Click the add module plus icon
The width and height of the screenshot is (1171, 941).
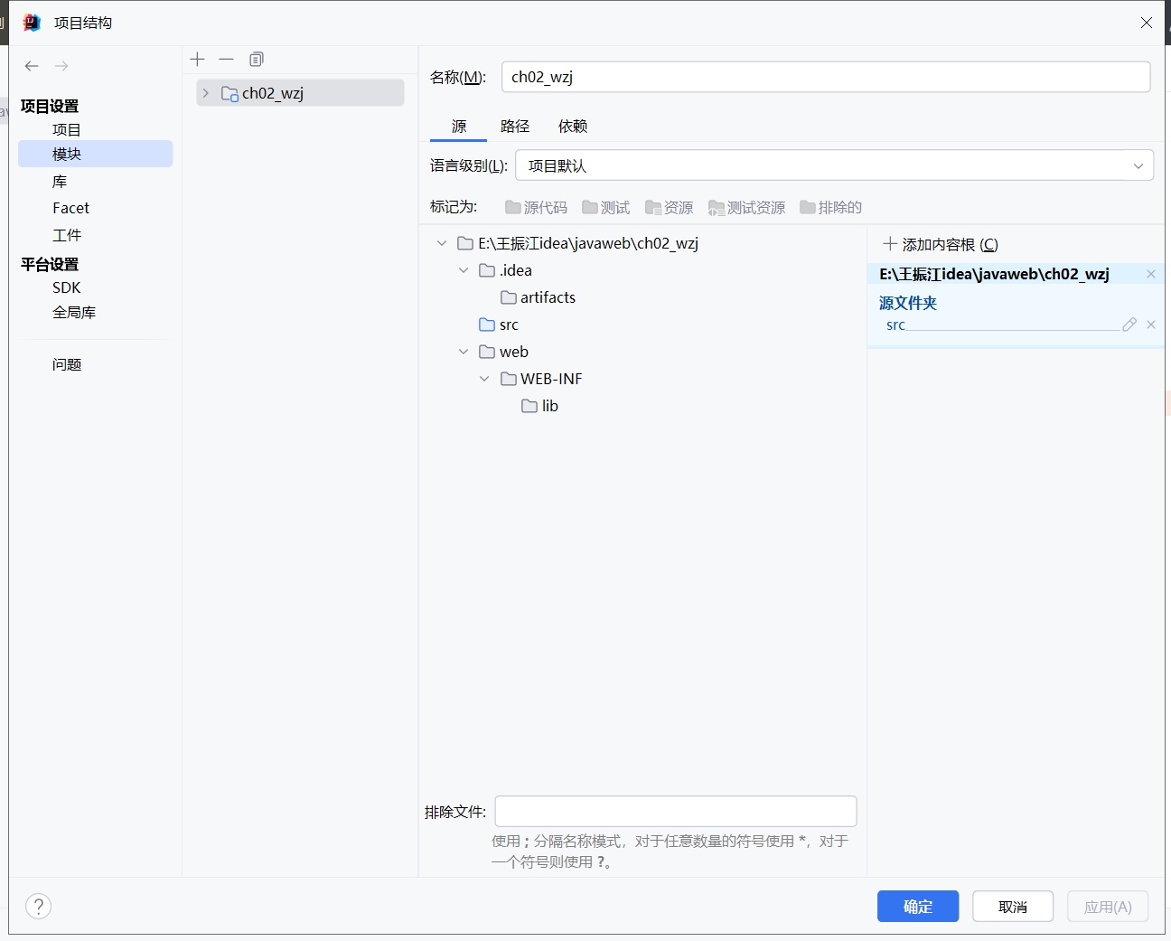198,60
